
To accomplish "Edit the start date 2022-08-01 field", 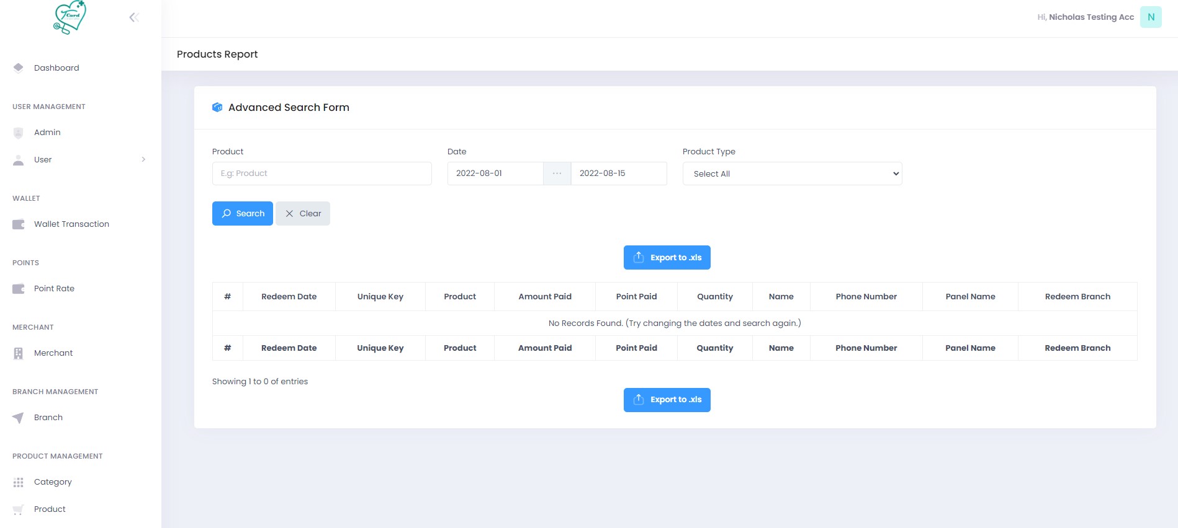I will [495, 174].
